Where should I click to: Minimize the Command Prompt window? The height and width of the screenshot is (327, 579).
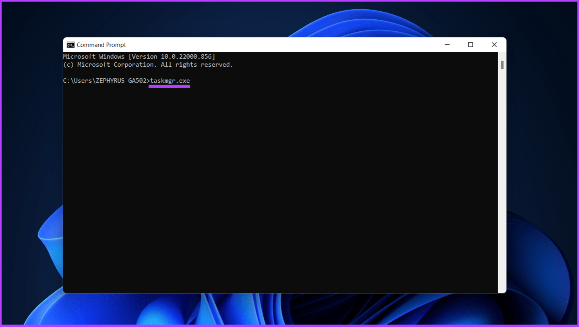pos(447,45)
